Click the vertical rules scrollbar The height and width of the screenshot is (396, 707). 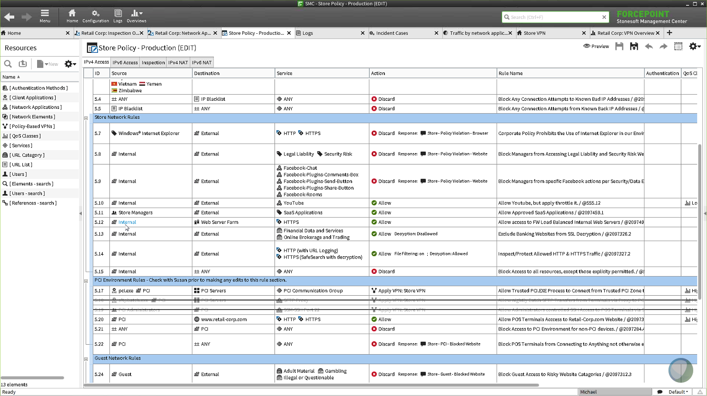[699, 222]
